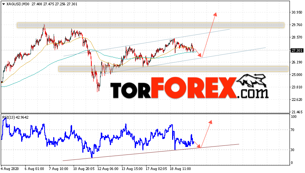Click the RSI 70 level label

click(x=293, y=130)
